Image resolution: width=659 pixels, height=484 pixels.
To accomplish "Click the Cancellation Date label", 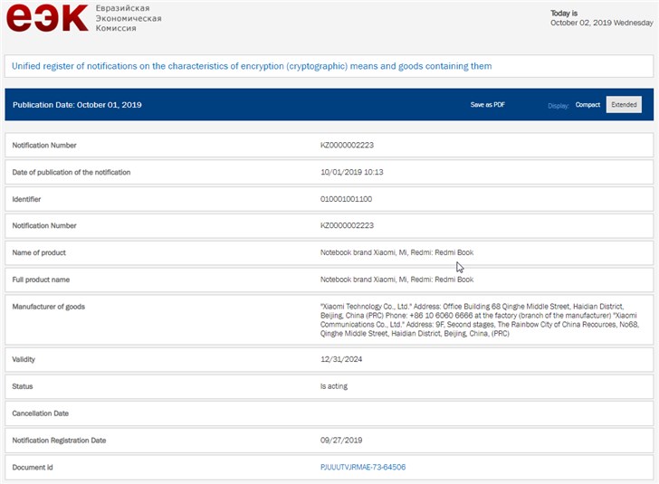I will (41, 413).
